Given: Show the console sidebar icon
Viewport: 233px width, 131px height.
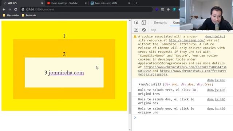Looking at the screenshot, I should [136, 30].
